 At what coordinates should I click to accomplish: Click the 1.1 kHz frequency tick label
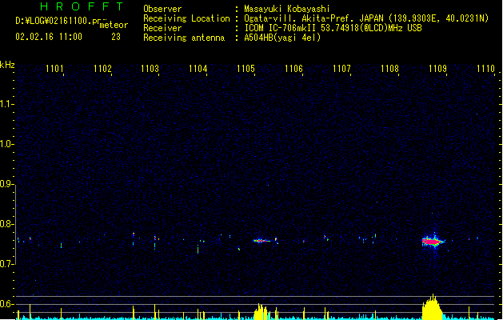click(6, 104)
